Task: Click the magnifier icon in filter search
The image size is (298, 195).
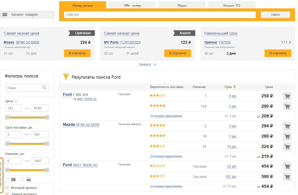Action: [45, 88]
